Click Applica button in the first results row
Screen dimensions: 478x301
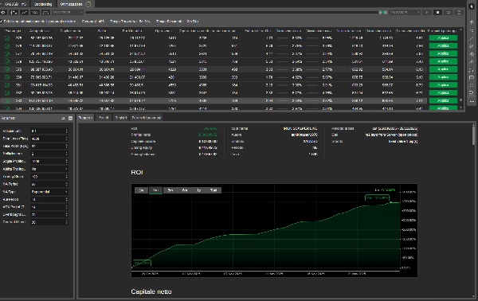pos(443,38)
